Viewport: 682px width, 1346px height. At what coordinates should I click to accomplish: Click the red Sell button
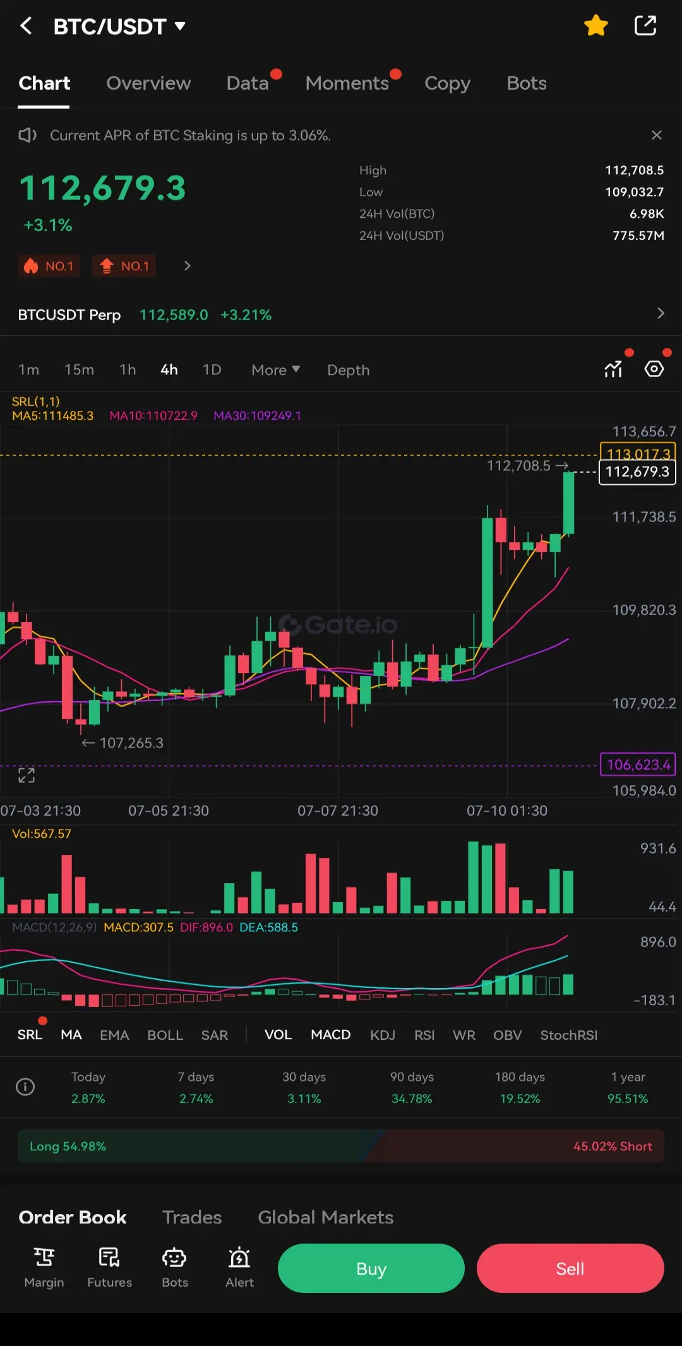coord(570,1268)
